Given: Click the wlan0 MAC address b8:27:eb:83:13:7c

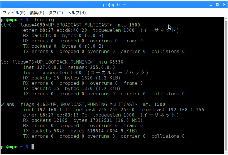Looking at the screenshot, I should (x=63, y=115).
